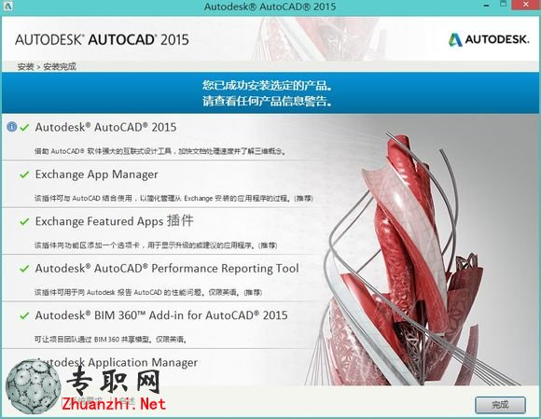541x419 pixels.
Task: Click the Autodesk logo in the header
Action: coord(489,39)
